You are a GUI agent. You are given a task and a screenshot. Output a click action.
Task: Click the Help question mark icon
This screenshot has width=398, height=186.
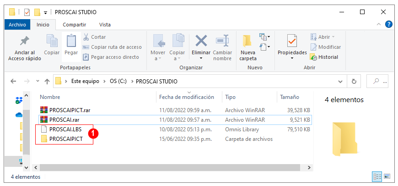388,24
